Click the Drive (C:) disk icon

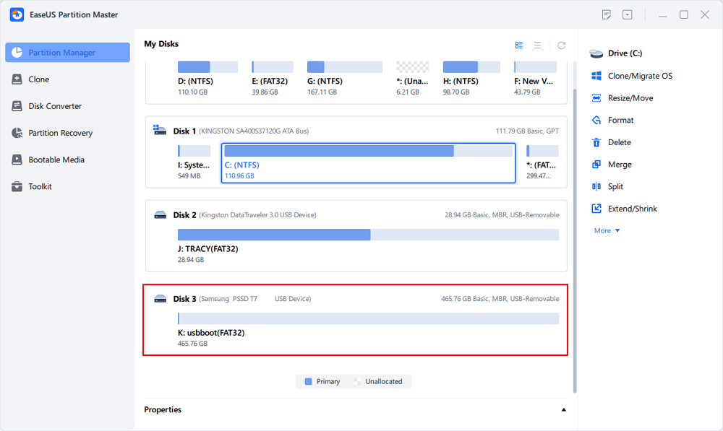click(x=596, y=53)
